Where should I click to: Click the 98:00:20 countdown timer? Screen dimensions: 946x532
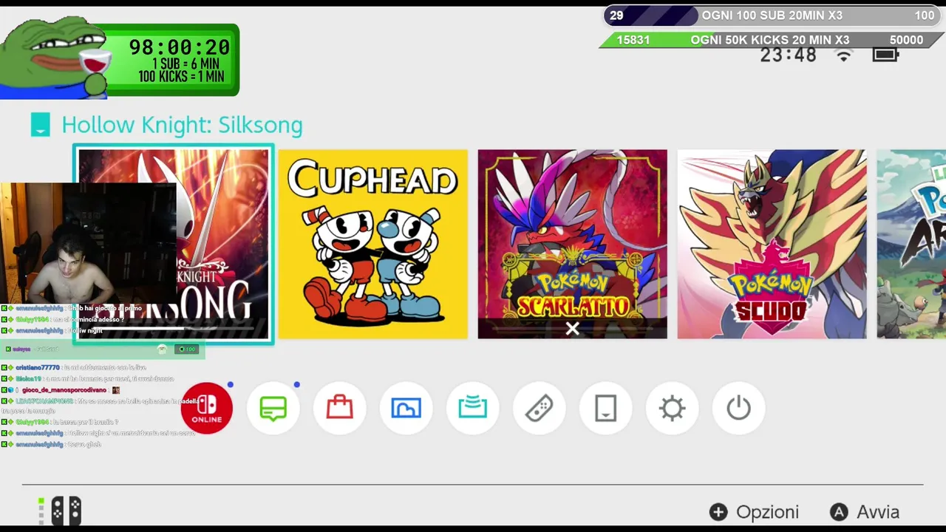pos(180,47)
